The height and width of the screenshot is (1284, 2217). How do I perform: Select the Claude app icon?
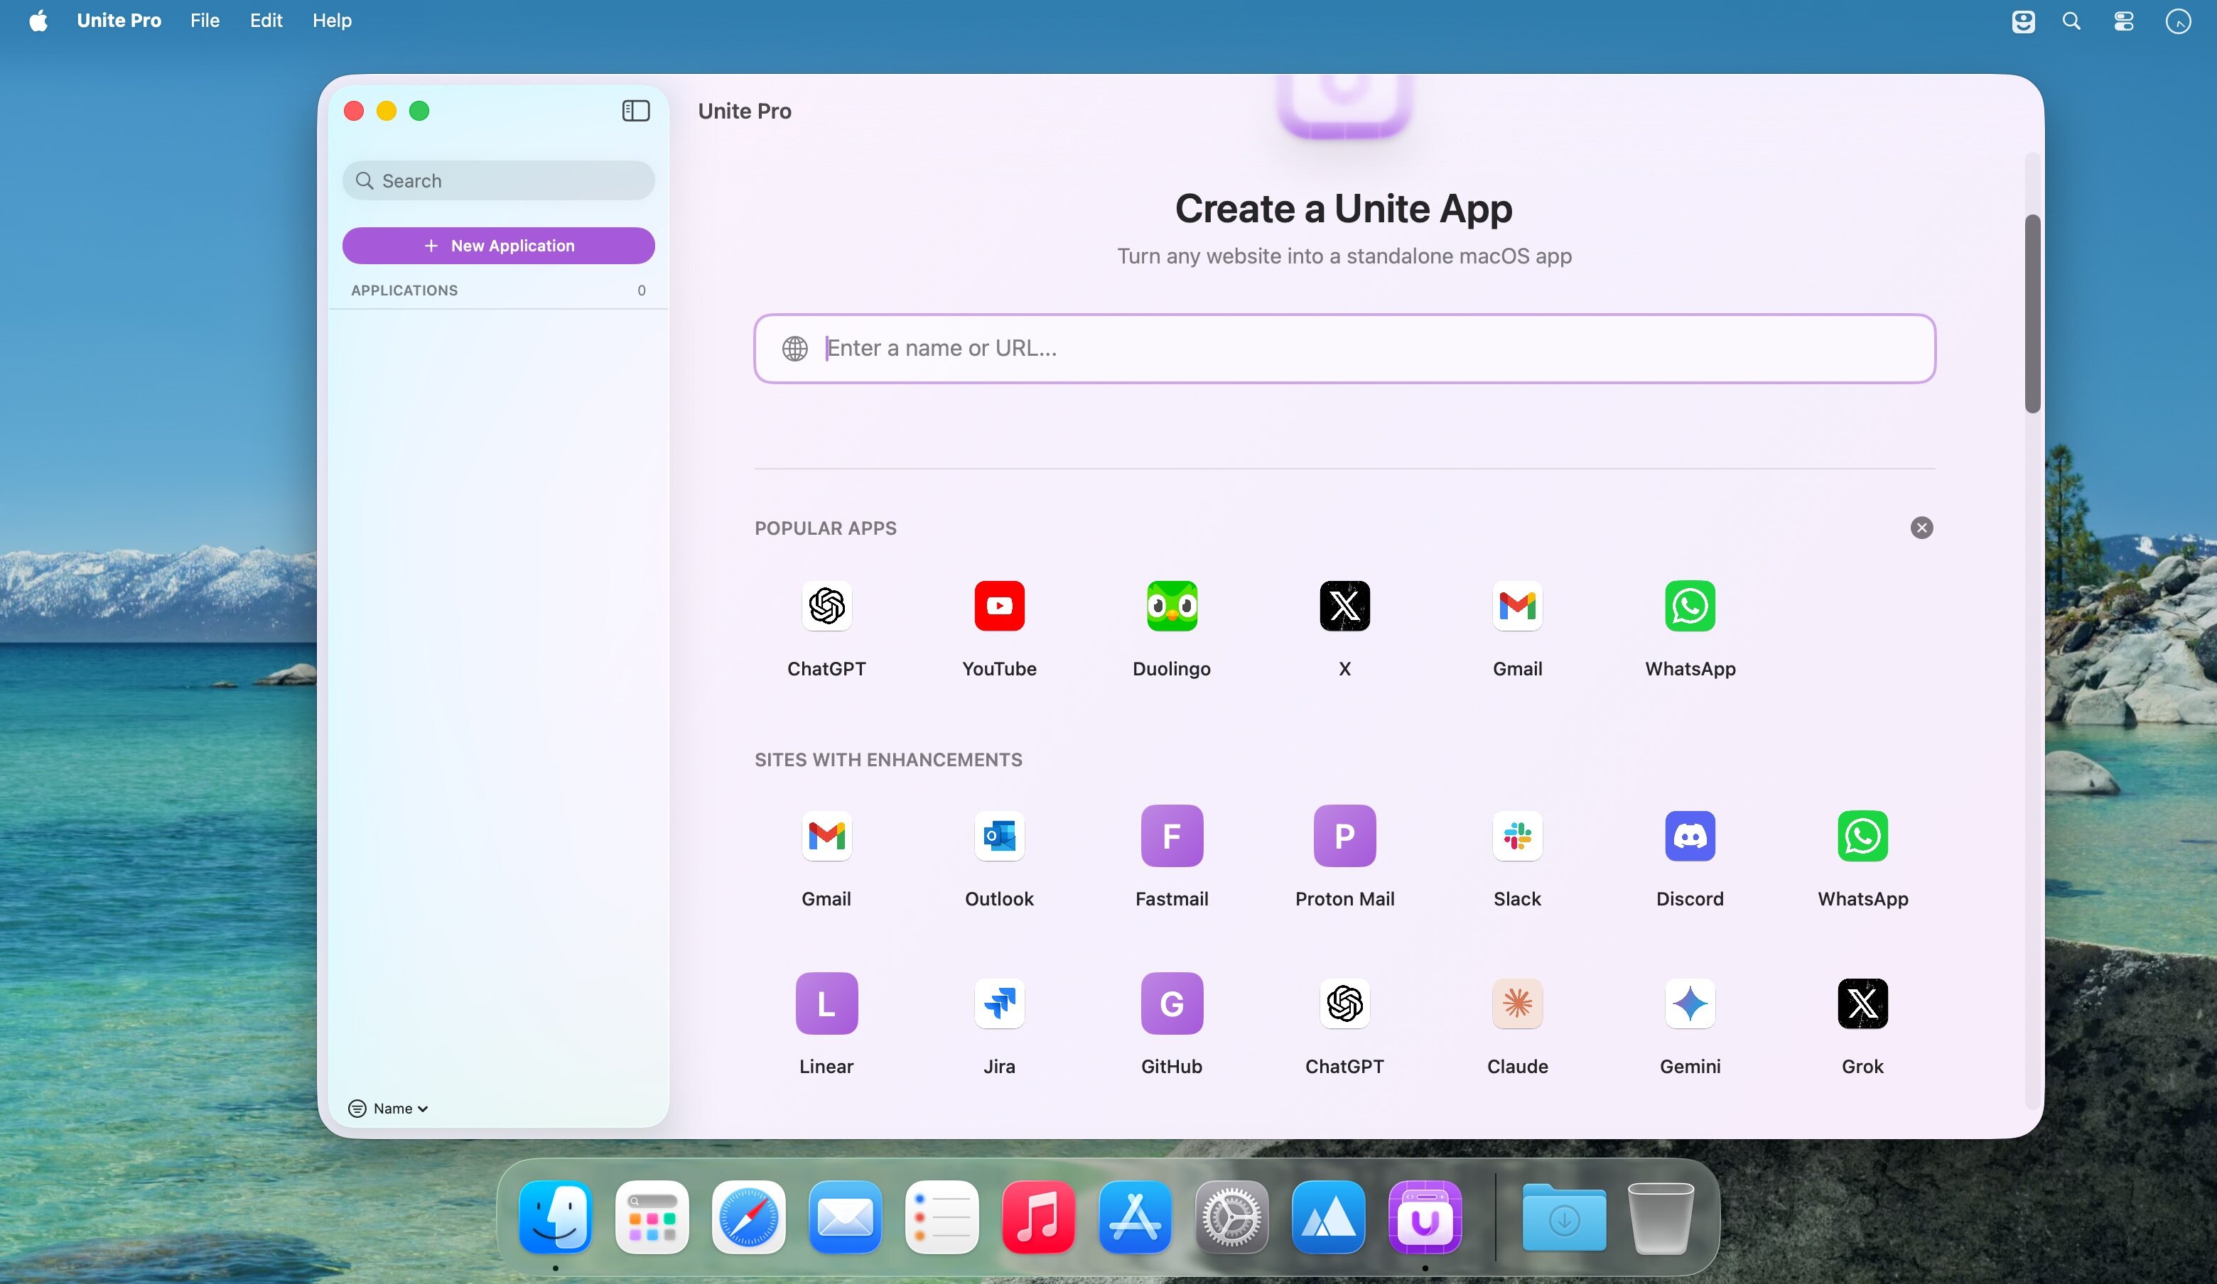tap(1516, 1003)
